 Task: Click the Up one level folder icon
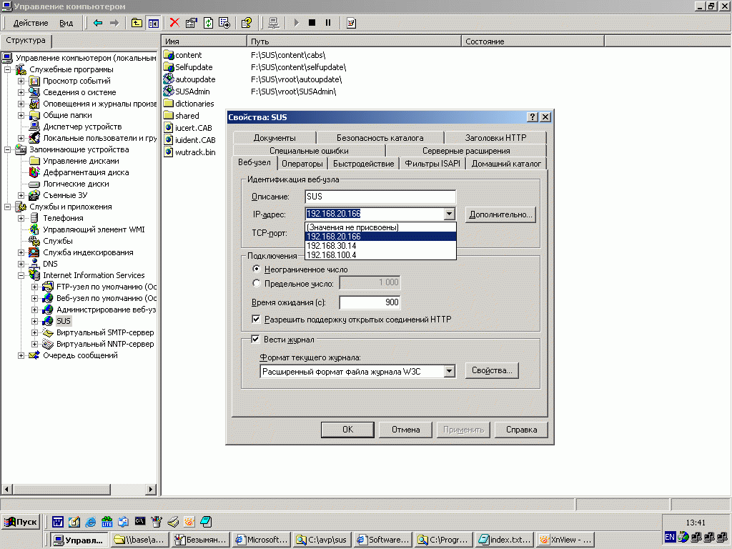click(x=137, y=22)
